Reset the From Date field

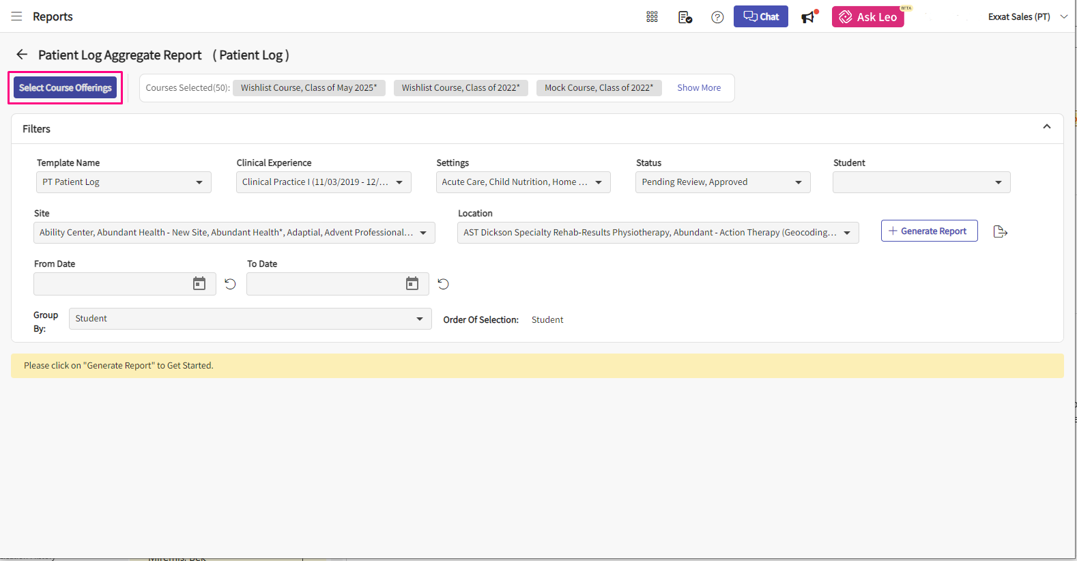230,284
